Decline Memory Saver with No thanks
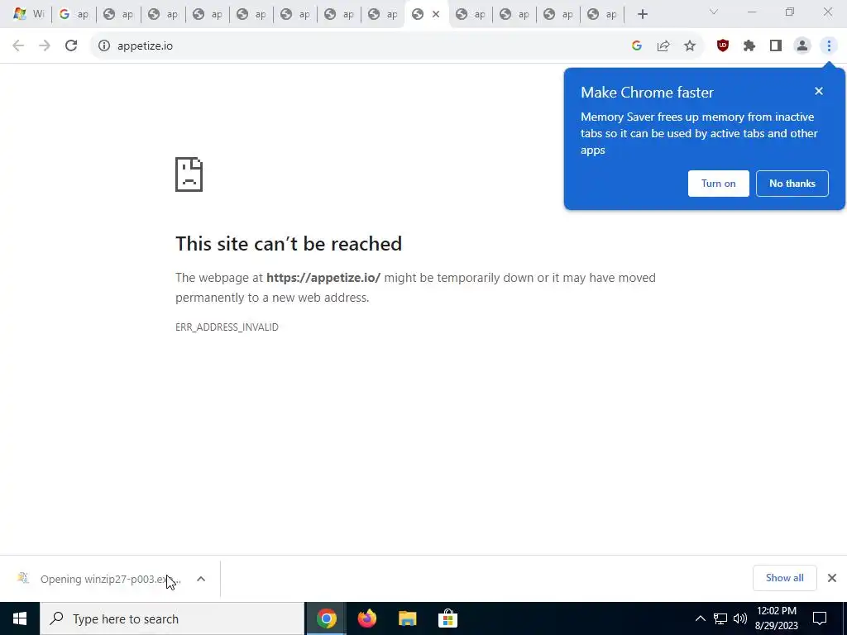This screenshot has width=847, height=635. tap(792, 184)
